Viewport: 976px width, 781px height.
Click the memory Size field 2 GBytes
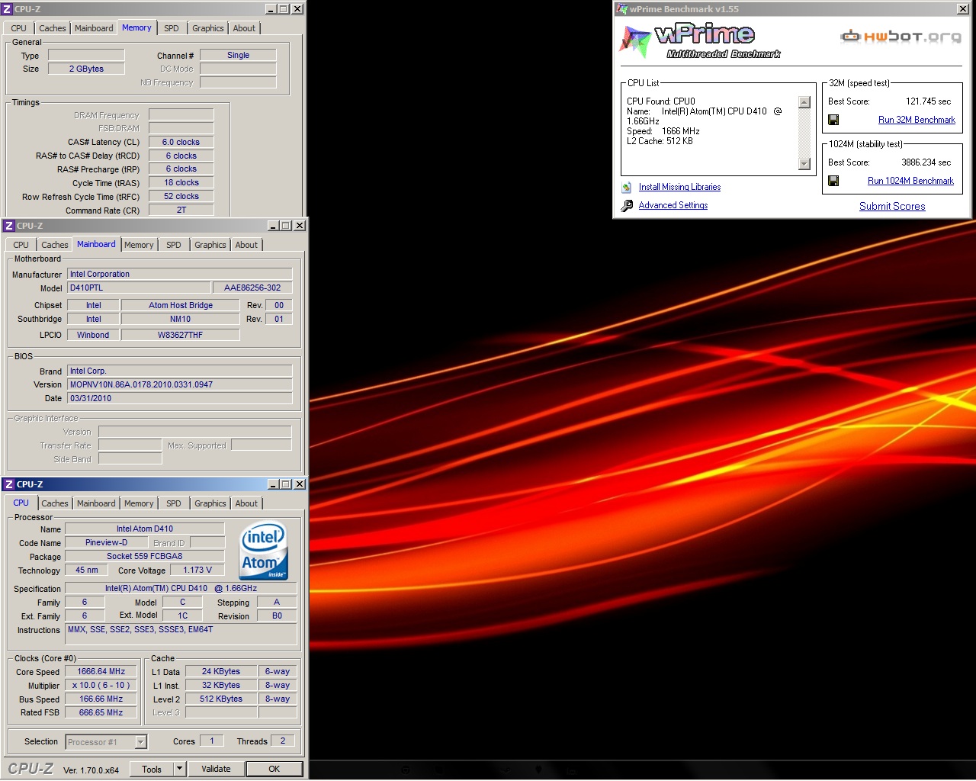pos(86,69)
